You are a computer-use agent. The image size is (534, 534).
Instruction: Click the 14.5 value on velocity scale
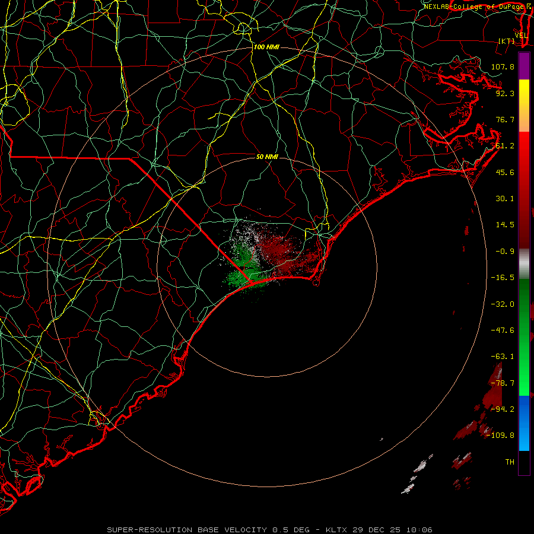(x=505, y=225)
